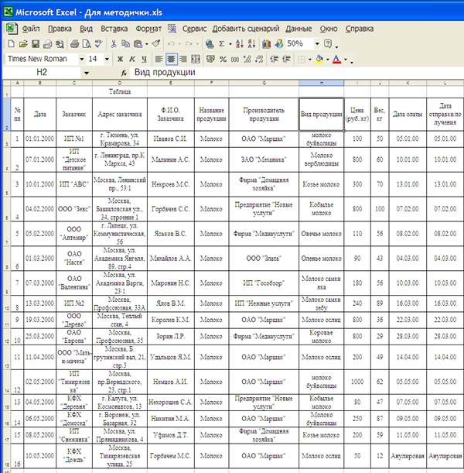
Task: Click the Open file folder icon
Action: (x=23, y=44)
